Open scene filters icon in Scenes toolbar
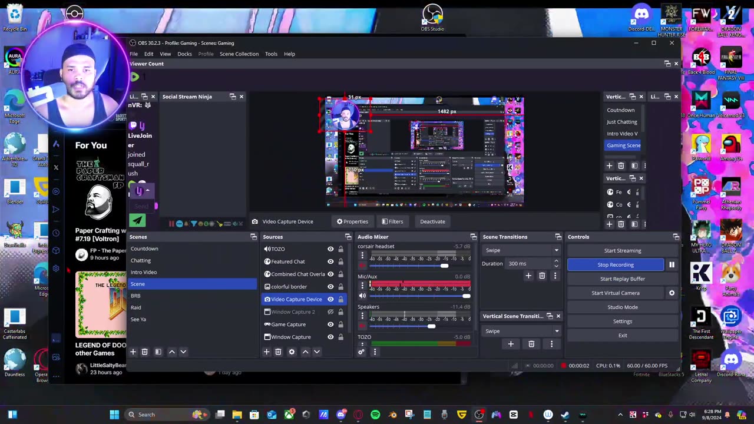 tap(158, 352)
